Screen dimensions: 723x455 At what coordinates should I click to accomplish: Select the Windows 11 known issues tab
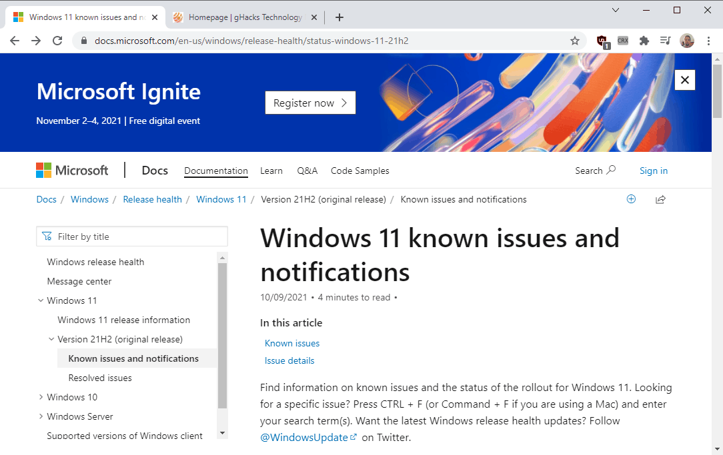pyautogui.click(x=85, y=17)
